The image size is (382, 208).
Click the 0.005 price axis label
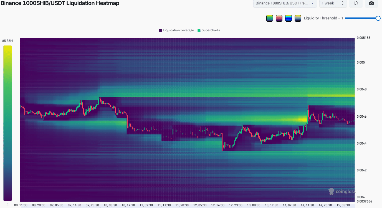pyautogui.click(x=360, y=62)
